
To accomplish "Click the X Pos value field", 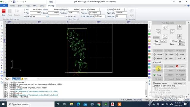I will (35, 10).
